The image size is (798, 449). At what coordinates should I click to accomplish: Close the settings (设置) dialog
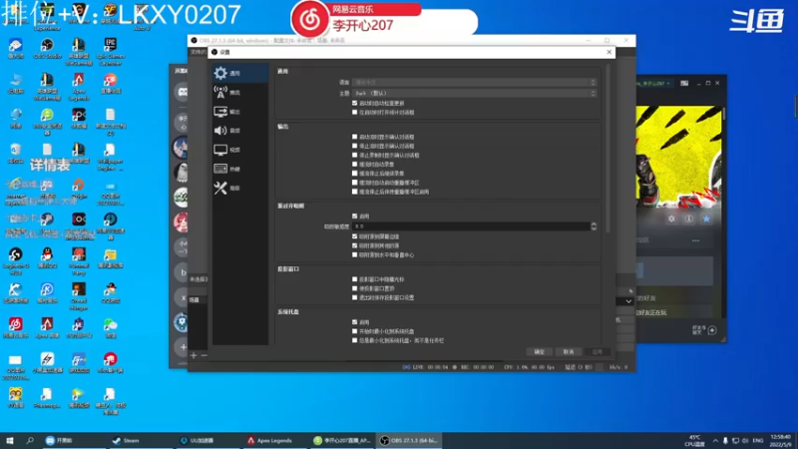609,52
